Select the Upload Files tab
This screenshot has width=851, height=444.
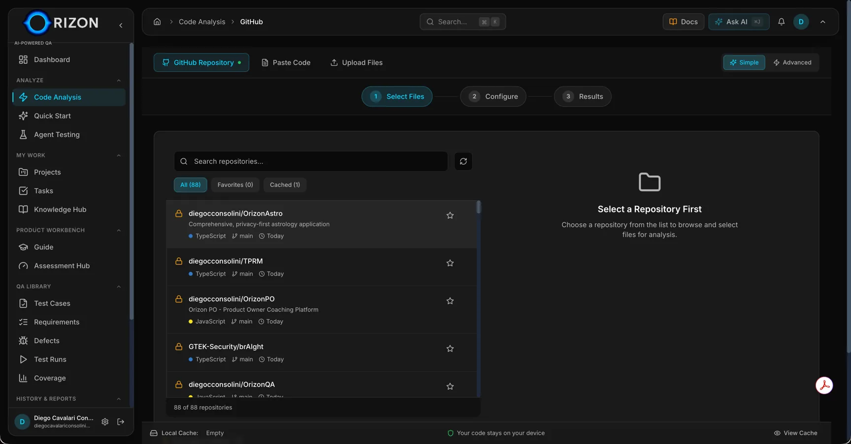click(x=357, y=62)
